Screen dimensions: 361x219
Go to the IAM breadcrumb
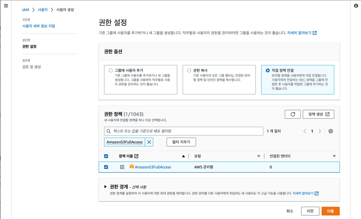(x=26, y=10)
